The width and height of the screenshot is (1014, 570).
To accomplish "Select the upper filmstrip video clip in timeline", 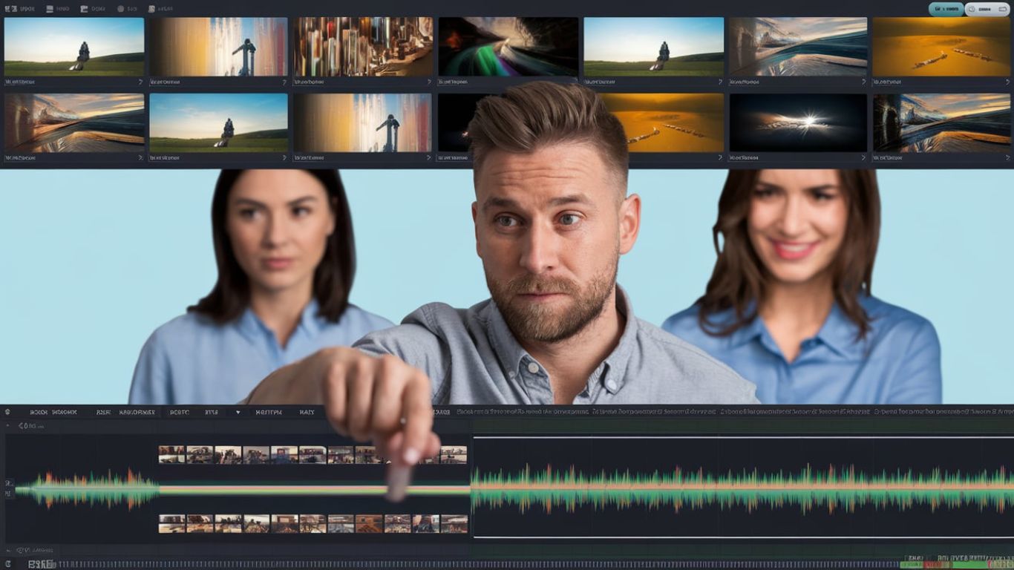I will [x=313, y=454].
